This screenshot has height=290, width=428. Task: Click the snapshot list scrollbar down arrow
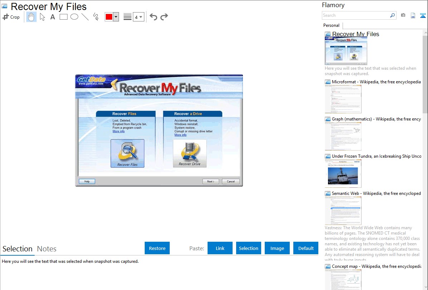tap(425, 287)
